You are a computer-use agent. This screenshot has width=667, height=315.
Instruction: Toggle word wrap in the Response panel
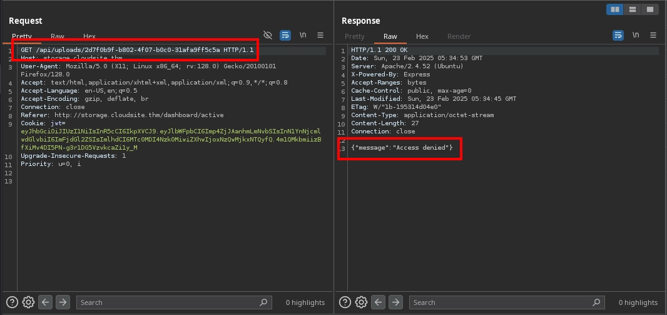click(618, 35)
